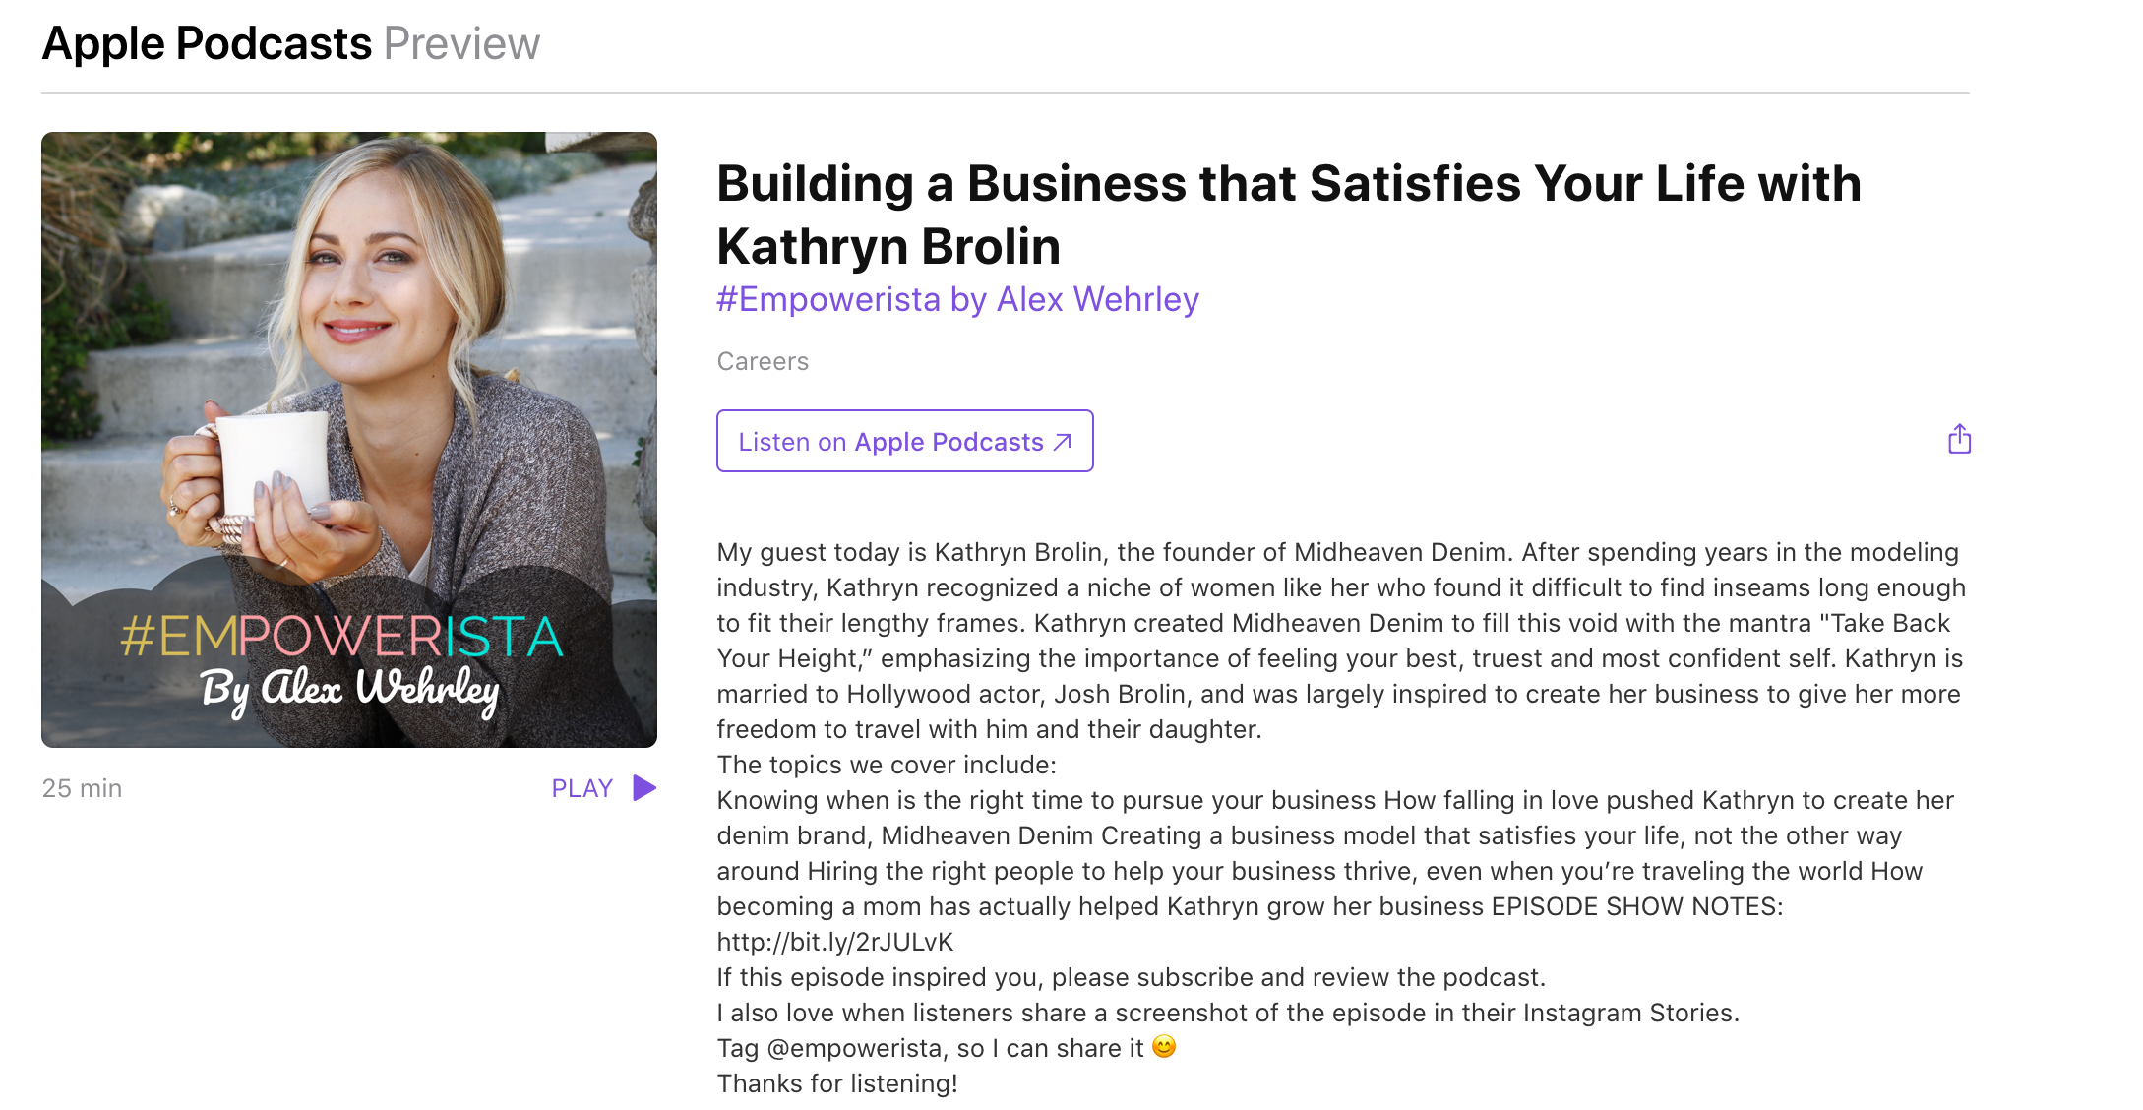2143x1110 pixels.
Task: Select the Careers category label
Action: 763,361
